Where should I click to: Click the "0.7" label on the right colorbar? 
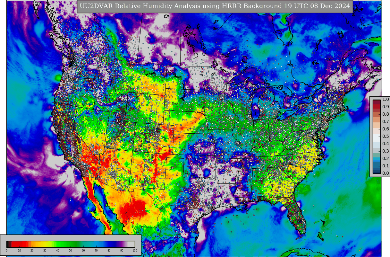click(386, 122)
